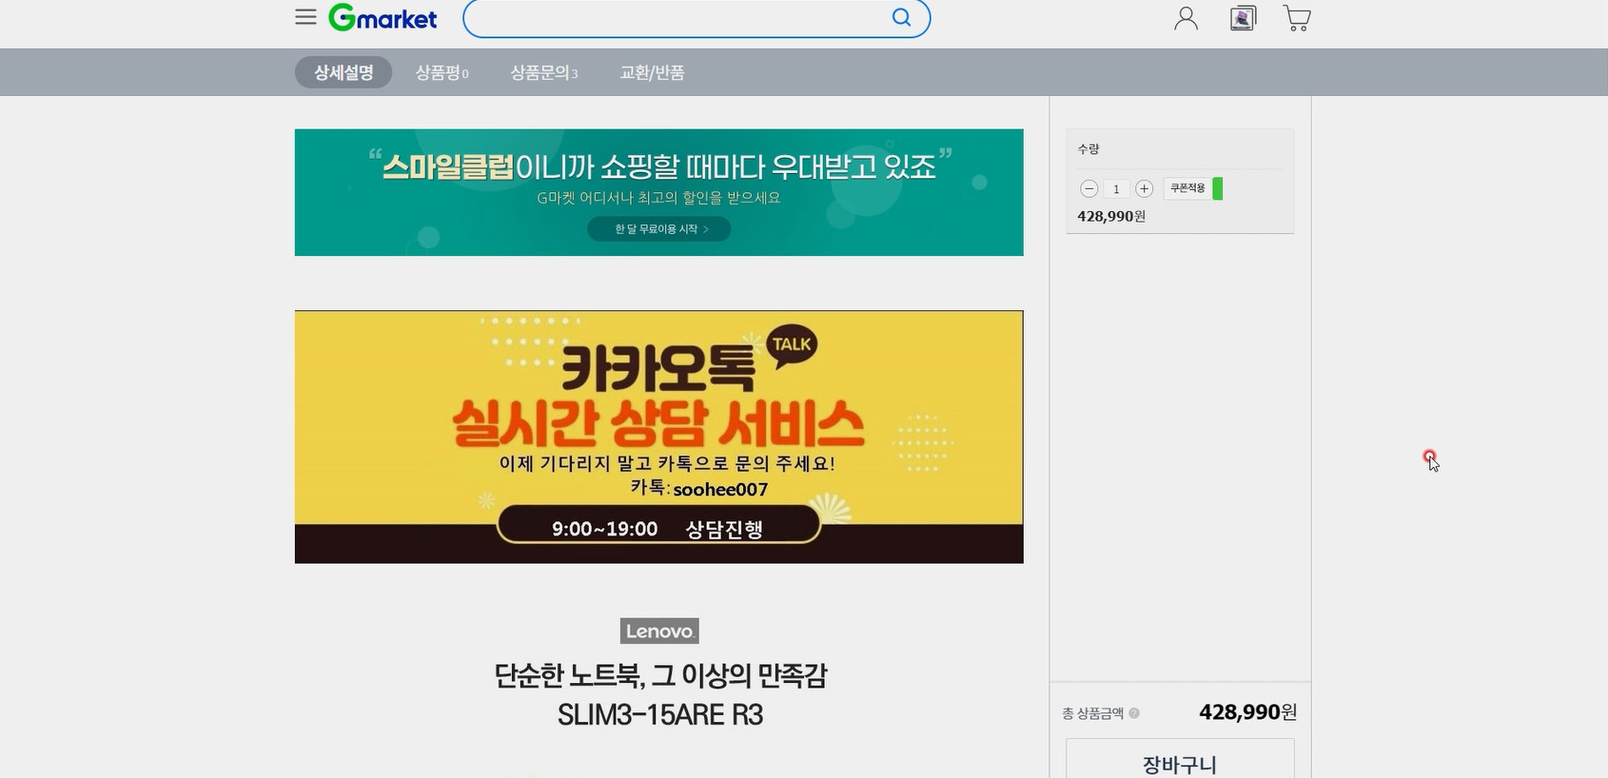Increase quantity with the plus button
Screen dimensions: 1608x778
point(1145,188)
